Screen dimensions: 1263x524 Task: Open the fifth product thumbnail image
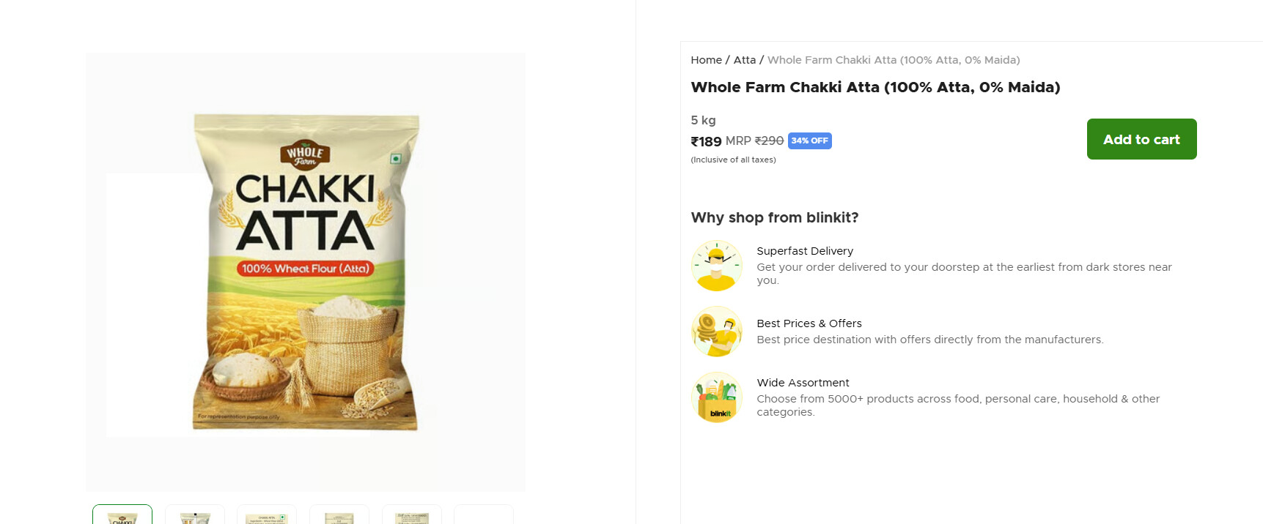(x=411, y=515)
